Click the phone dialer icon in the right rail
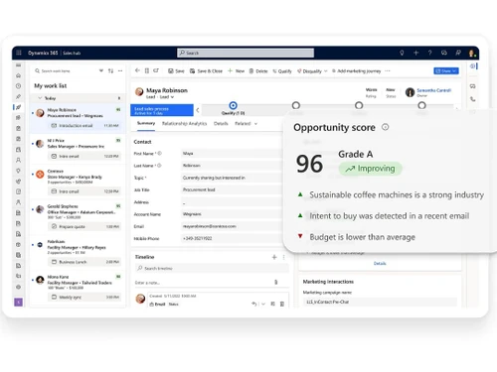The height and width of the screenshot is (372, 497). click(473, 99)
